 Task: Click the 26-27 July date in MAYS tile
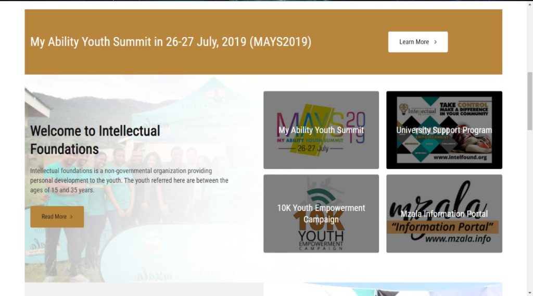coord(313,149)
